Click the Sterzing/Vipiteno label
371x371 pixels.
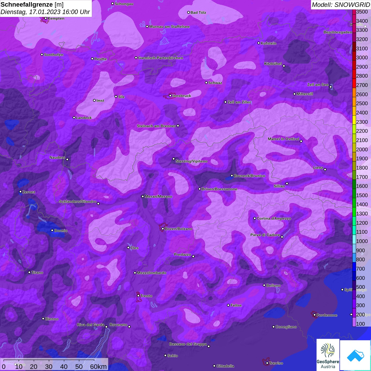[192, 161]
